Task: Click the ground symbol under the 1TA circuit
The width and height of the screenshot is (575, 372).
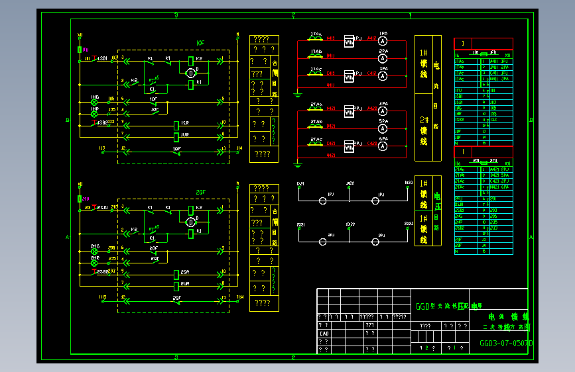Action: pyautogui.click(x=298, y=95)
